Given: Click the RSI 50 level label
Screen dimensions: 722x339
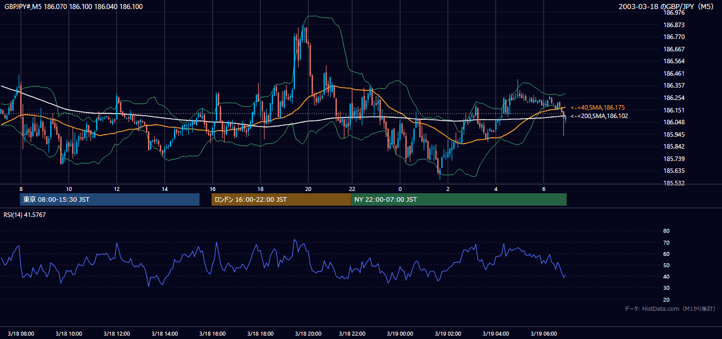Looking at the screenshot, I should 666,265.
